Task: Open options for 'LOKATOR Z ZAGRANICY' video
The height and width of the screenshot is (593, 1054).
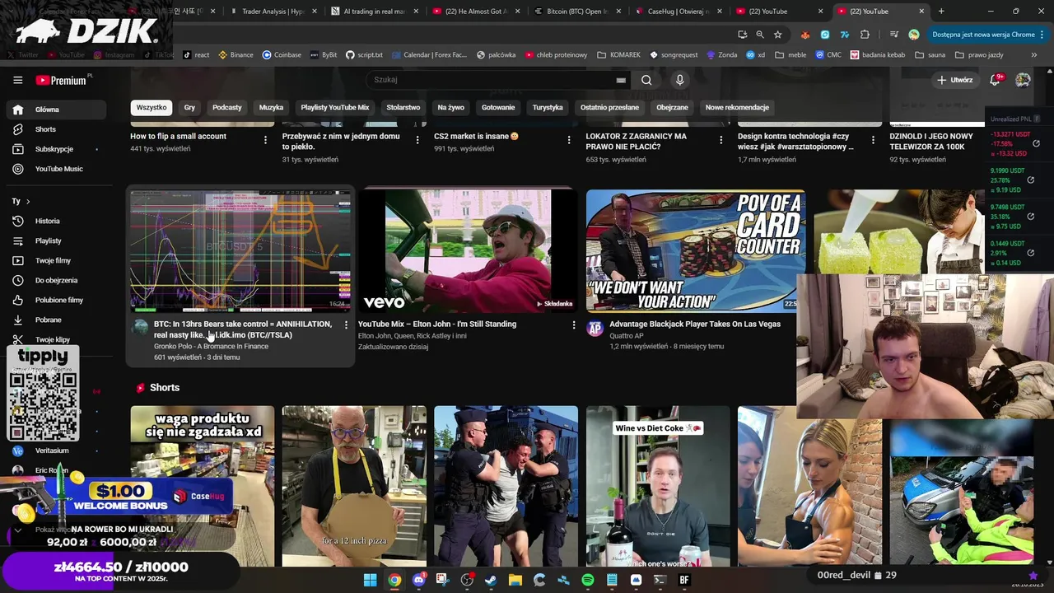Action: 721,140
